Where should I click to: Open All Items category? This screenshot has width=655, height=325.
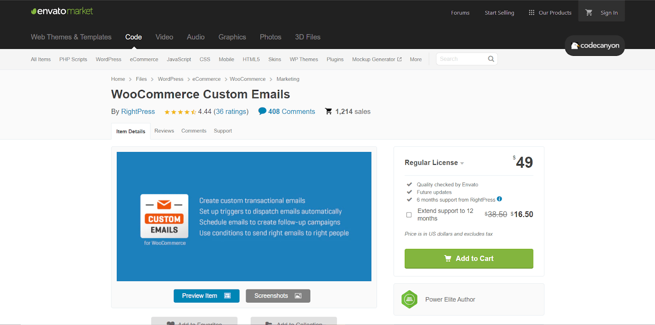(41, 59)
